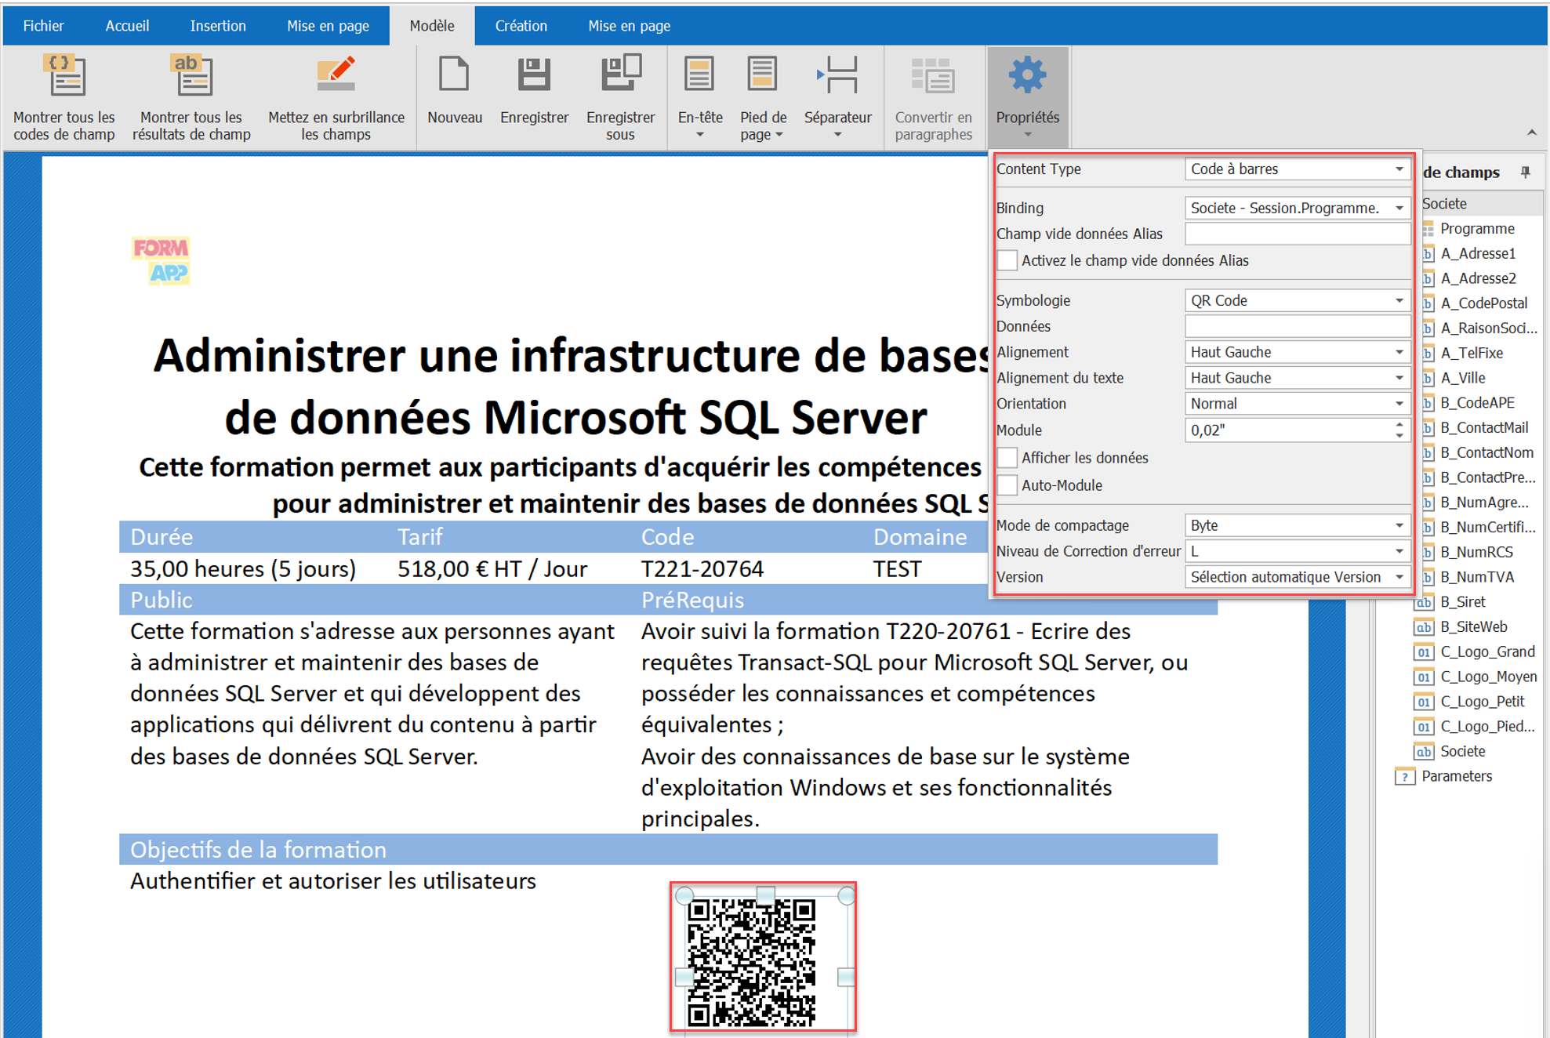This screenshot has height=1038, width=1550.
Task: Switch to the Accueil tab
Action: (x=127, y=26)
